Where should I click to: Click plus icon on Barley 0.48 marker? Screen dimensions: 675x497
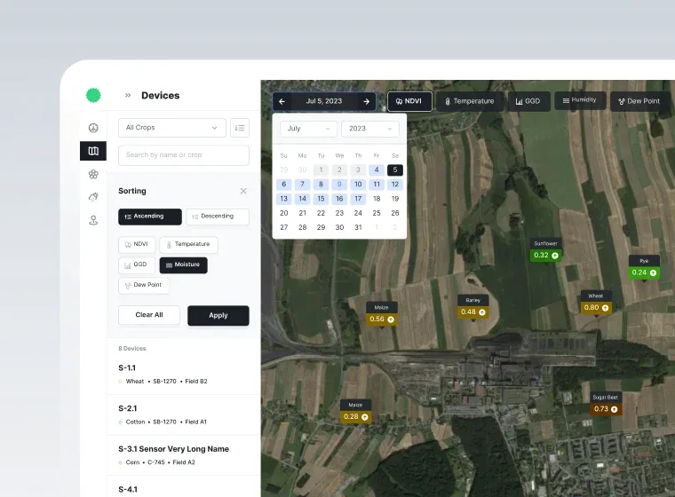pyautogui.click(x=482, y=312)
